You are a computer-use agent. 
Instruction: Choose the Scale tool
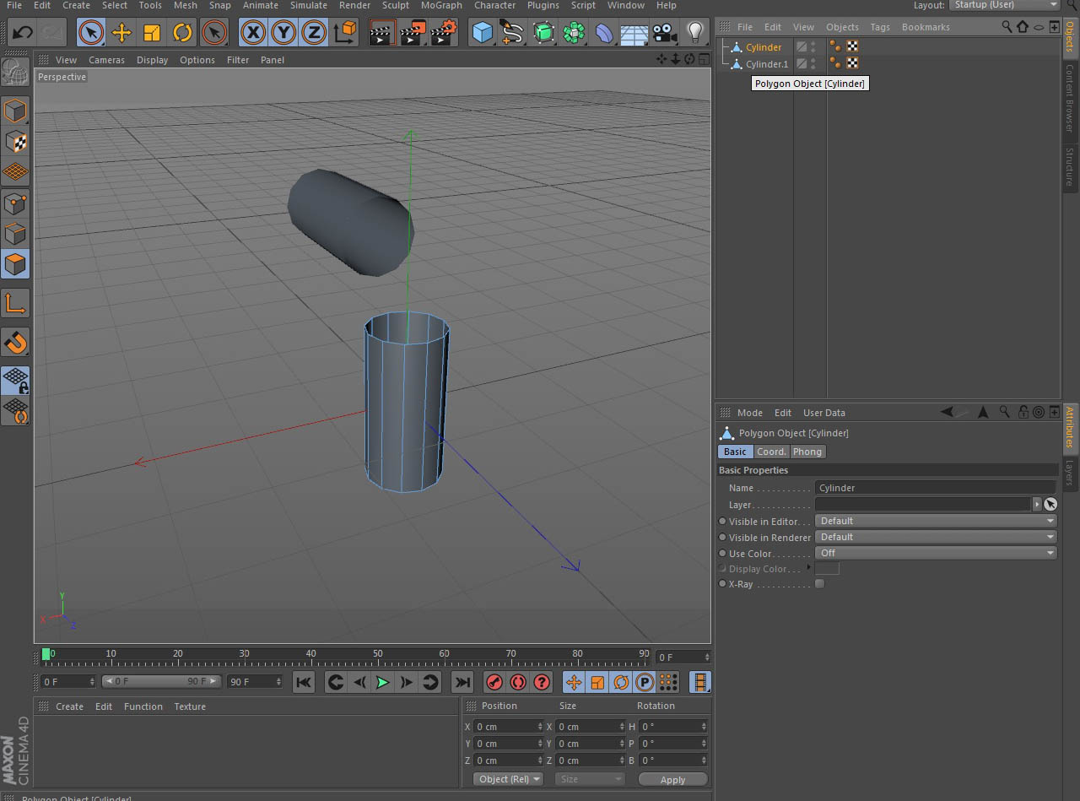point(152,33)
